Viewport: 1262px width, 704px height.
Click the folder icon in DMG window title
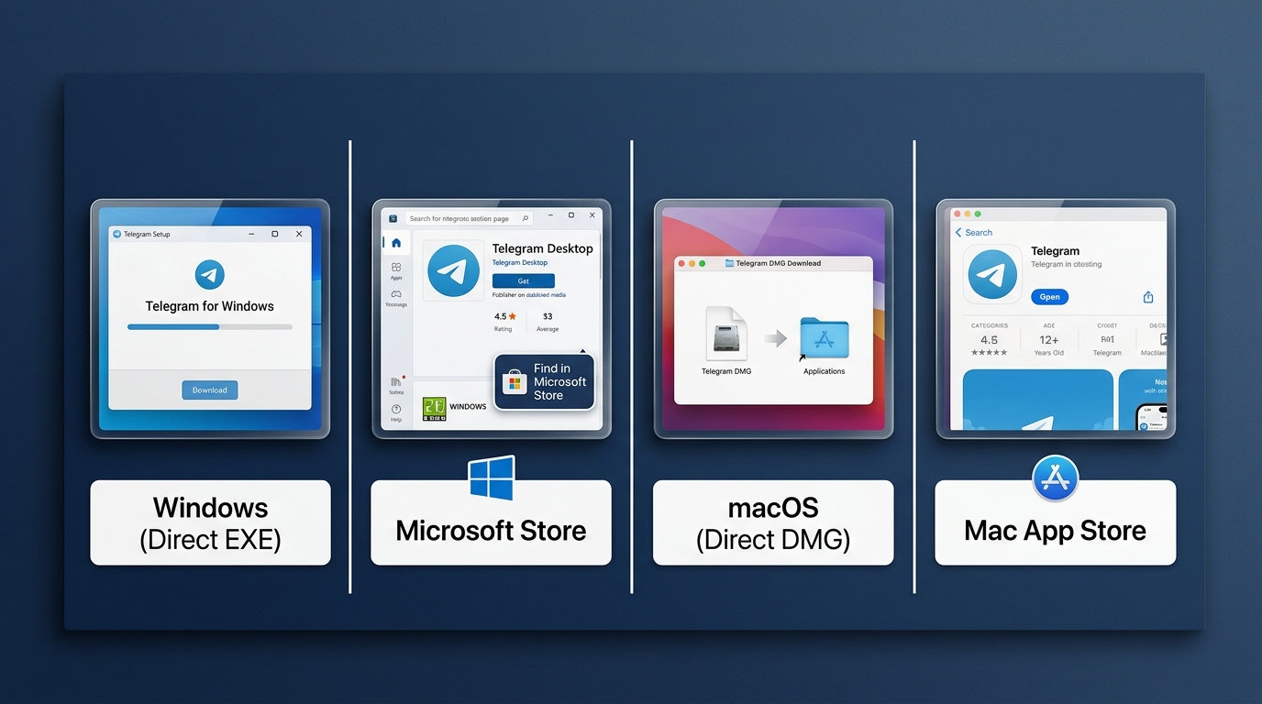[x=729, y=263]
